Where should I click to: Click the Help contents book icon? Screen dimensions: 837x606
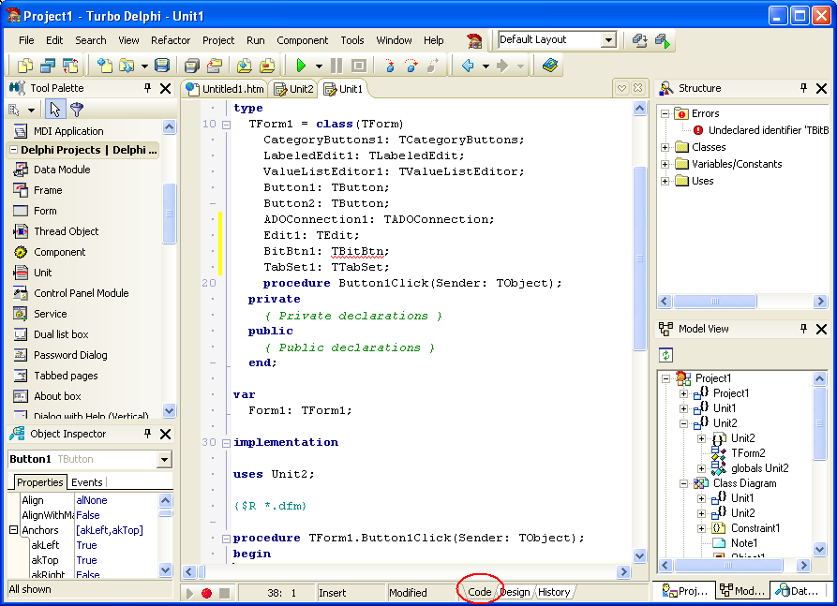550,66
